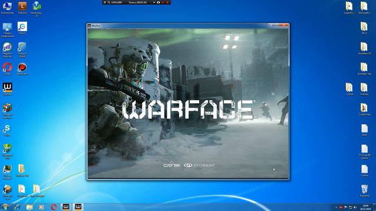
Task: Open the Корзина recycle bin
Action: click(364, 190)
